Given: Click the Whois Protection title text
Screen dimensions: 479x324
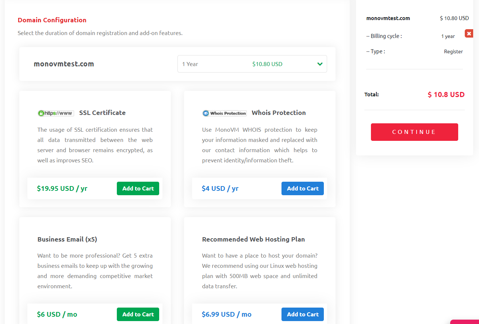Looking at the screenshot, I should pyautogui.click(x=279, y=113).
